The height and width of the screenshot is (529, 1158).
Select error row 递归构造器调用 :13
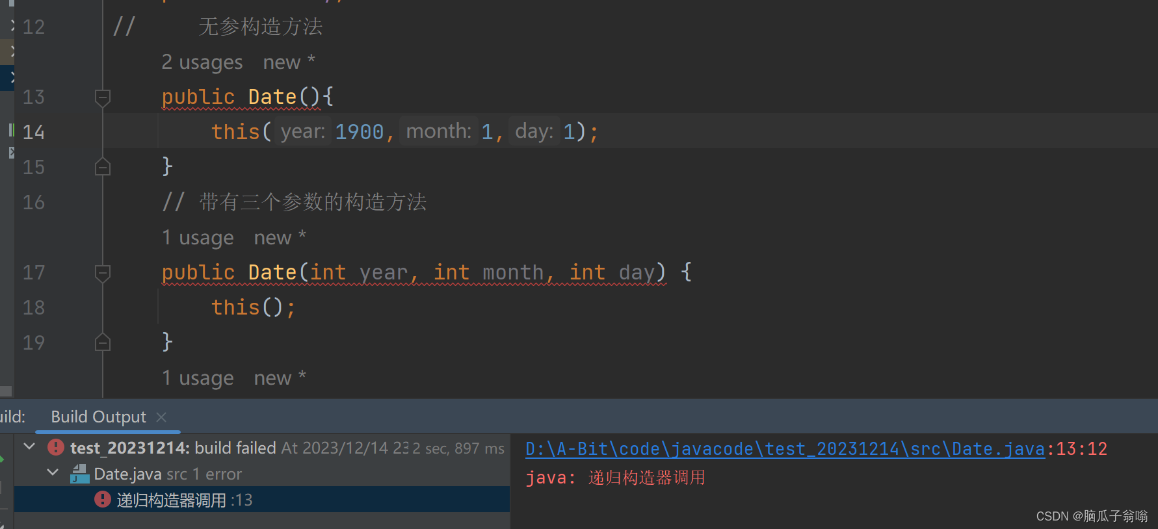click(x=262, y=500)
